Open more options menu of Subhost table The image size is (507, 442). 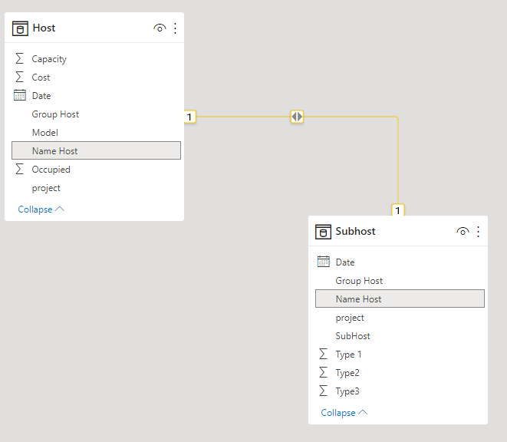(478, 232)
